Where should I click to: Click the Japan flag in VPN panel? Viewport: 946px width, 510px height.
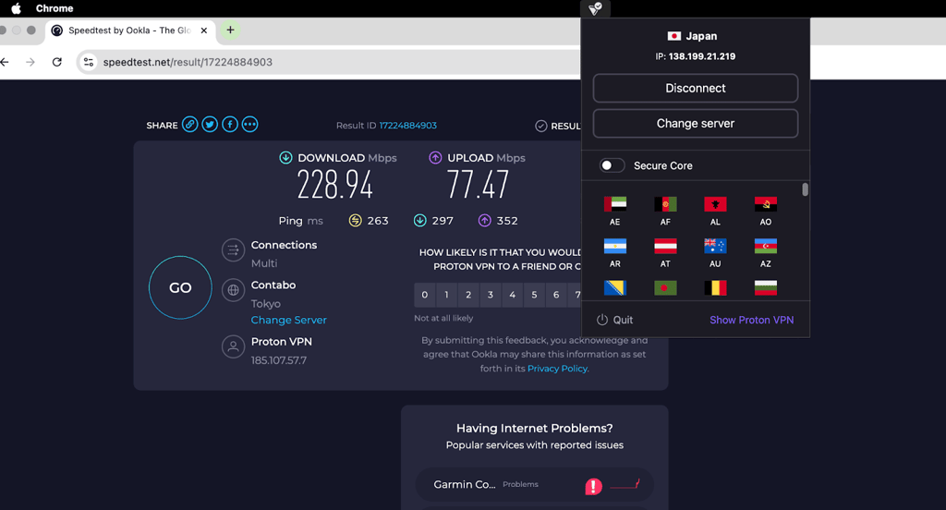coord(673,36)
